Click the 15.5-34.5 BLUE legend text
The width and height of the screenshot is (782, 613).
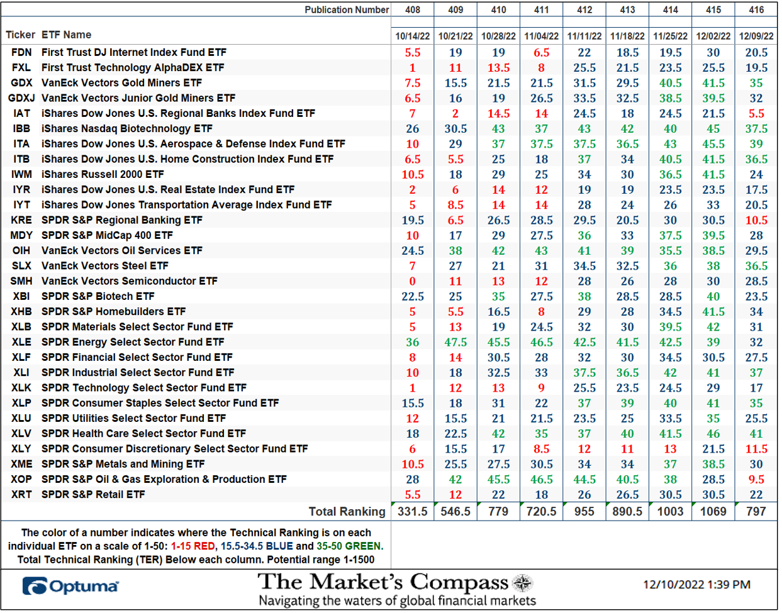coord(257,546)
